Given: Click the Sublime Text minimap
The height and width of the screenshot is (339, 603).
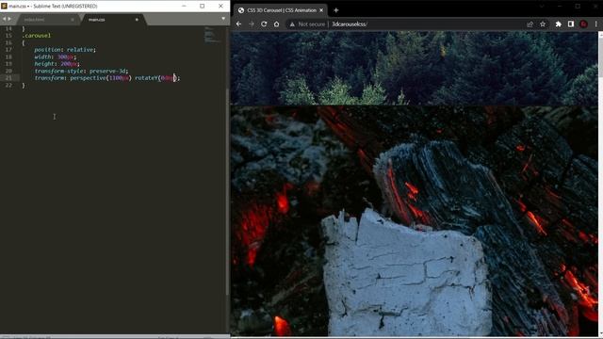Looking at the screenshot, I should pos(212,35).
